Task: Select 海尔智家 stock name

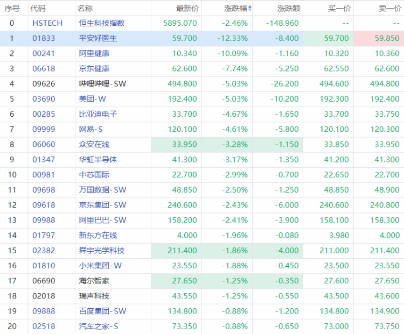Action: tap(94, 281)
